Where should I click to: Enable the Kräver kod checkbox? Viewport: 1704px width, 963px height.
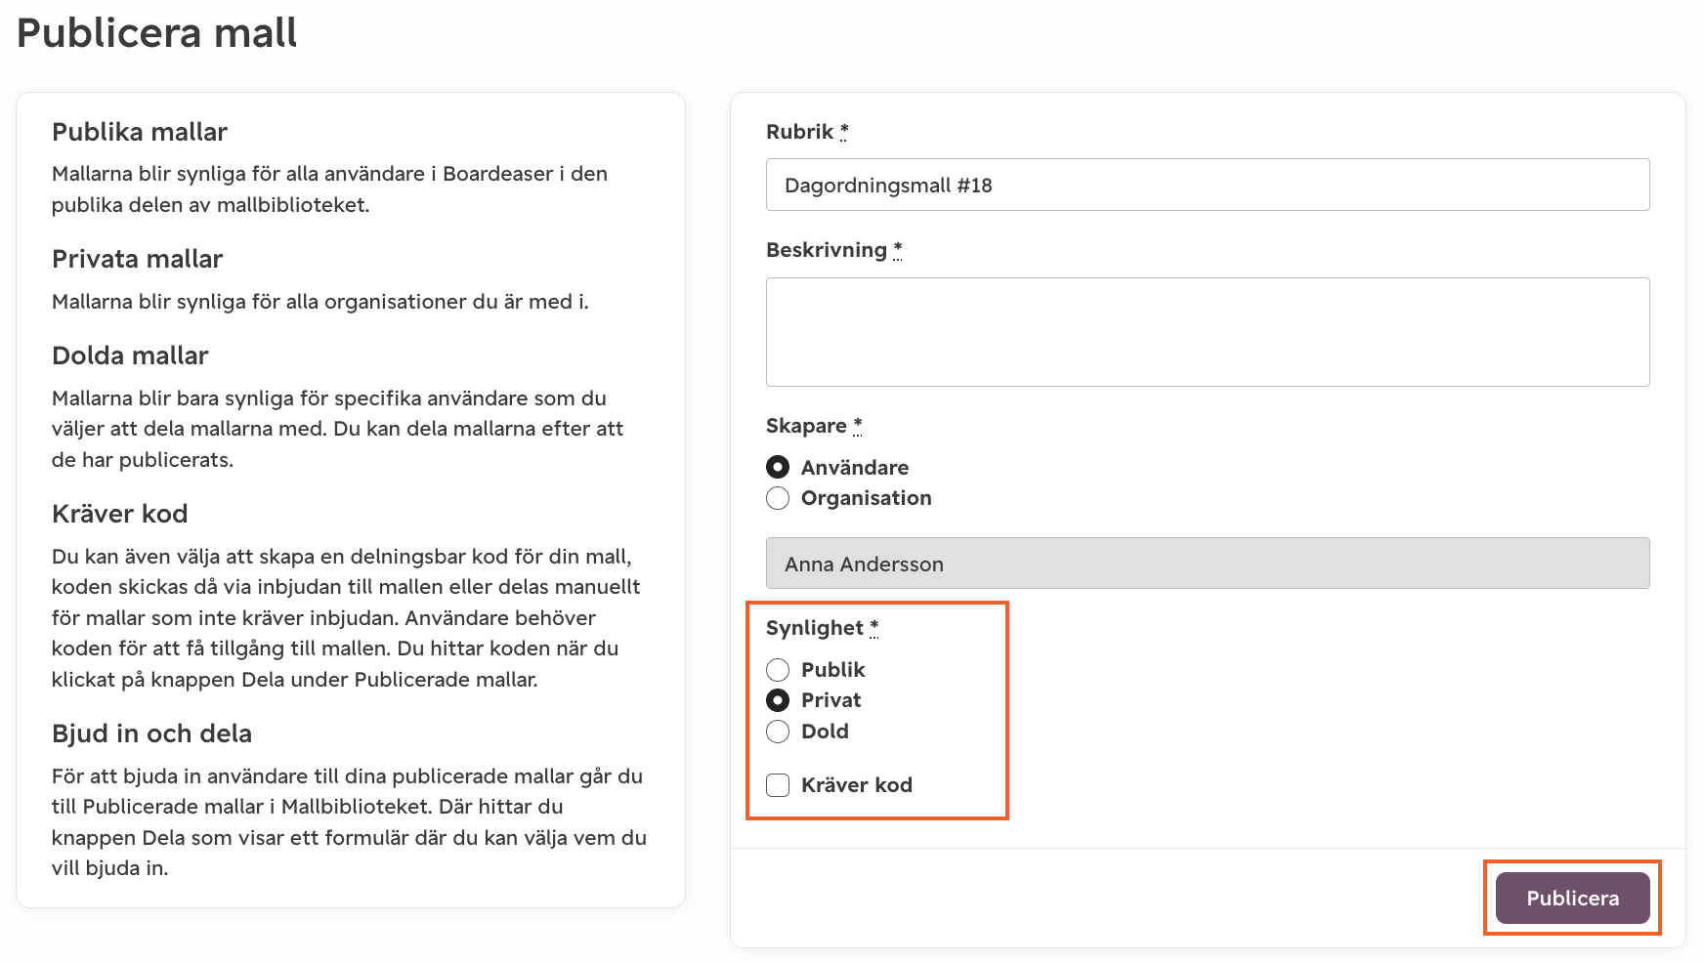click(778, 785)
